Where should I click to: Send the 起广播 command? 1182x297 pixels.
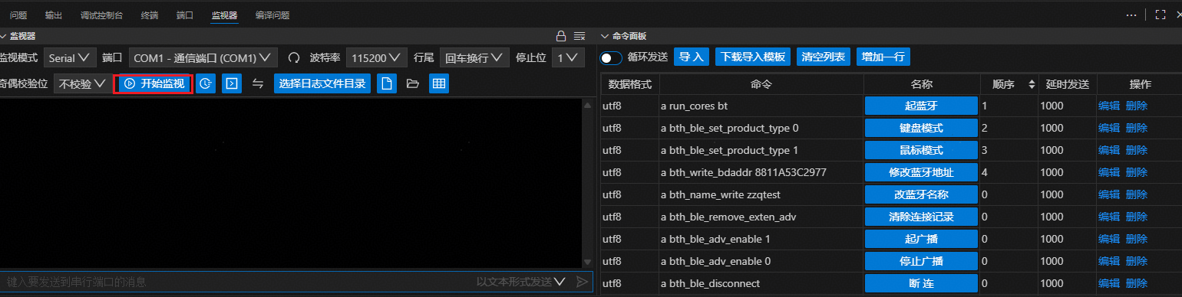921,239
